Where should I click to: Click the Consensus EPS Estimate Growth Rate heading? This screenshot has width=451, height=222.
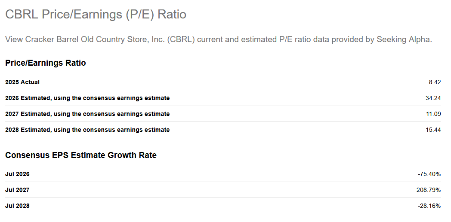81,155
